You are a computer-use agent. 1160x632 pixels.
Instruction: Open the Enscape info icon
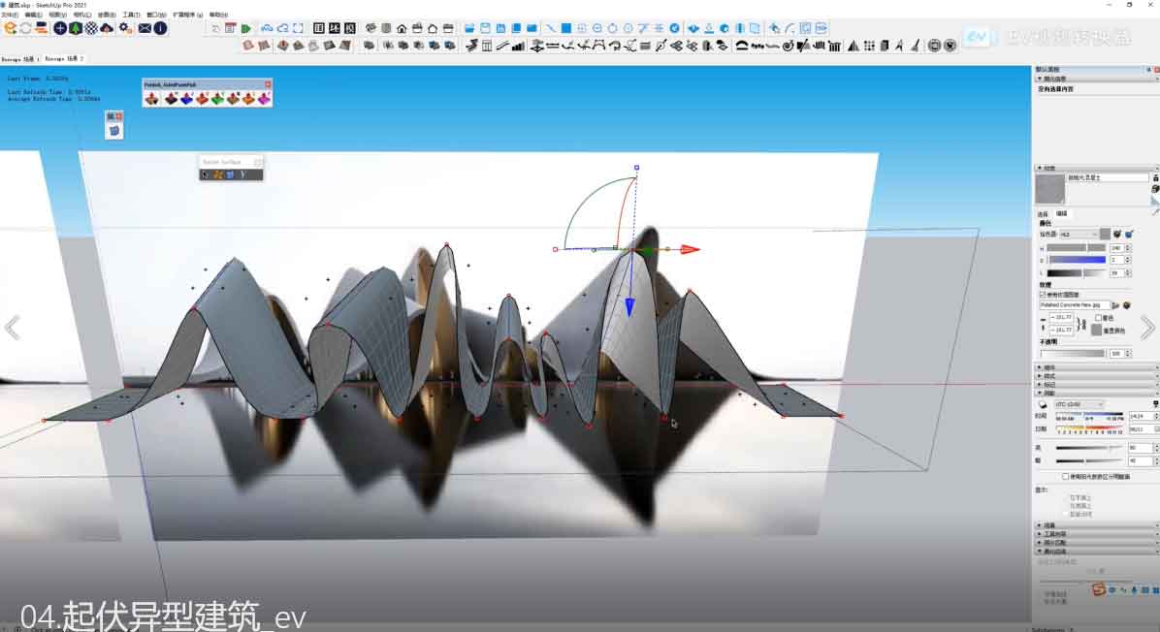click(161, 28)
